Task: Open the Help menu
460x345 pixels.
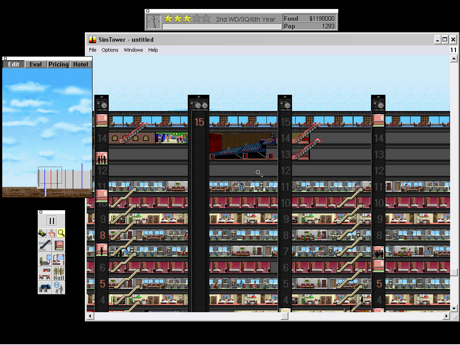Action: coord(153,50)
